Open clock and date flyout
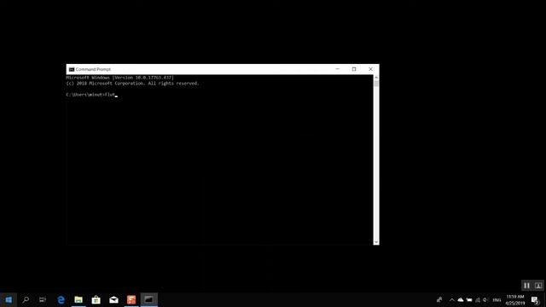This screenshot has height=307, width=546. click(x=515, y=299)
